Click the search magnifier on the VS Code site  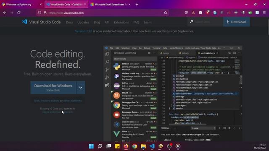click(x=192, y=21)
